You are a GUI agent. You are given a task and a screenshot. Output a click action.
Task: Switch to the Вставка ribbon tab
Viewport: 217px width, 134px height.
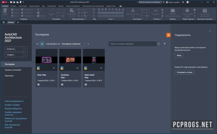(x=13, y=6)
